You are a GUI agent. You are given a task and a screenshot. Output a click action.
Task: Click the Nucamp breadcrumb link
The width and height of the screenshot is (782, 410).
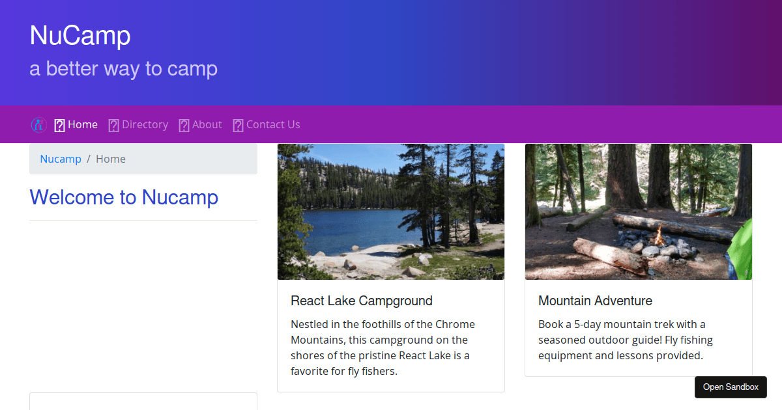(61, 158)
